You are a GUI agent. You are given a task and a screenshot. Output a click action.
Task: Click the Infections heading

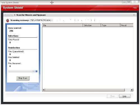coord(13,36)
